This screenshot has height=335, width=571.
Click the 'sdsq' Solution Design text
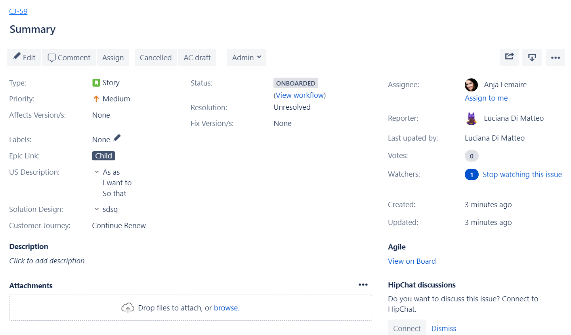tap(110, 209)
